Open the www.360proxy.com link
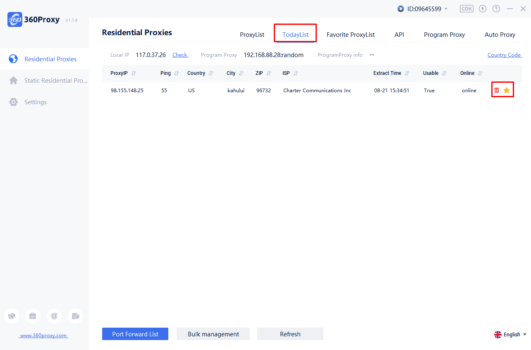 (x=44, y=336)
